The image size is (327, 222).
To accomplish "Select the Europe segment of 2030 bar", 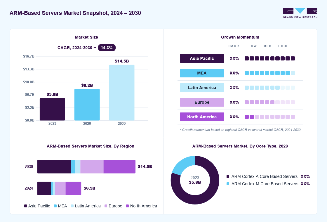I will (92, 167).
